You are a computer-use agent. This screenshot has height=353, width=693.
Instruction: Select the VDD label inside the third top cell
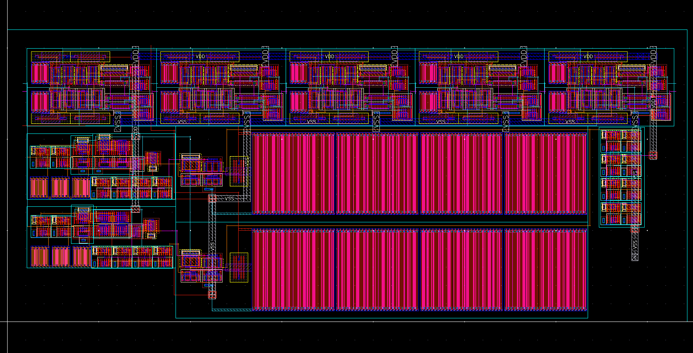(x=330, y=57)
